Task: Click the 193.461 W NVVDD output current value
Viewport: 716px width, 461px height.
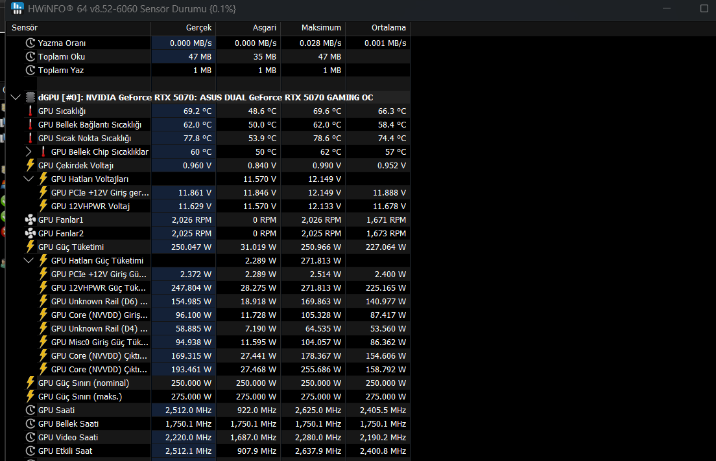Action: click(191, 369)
